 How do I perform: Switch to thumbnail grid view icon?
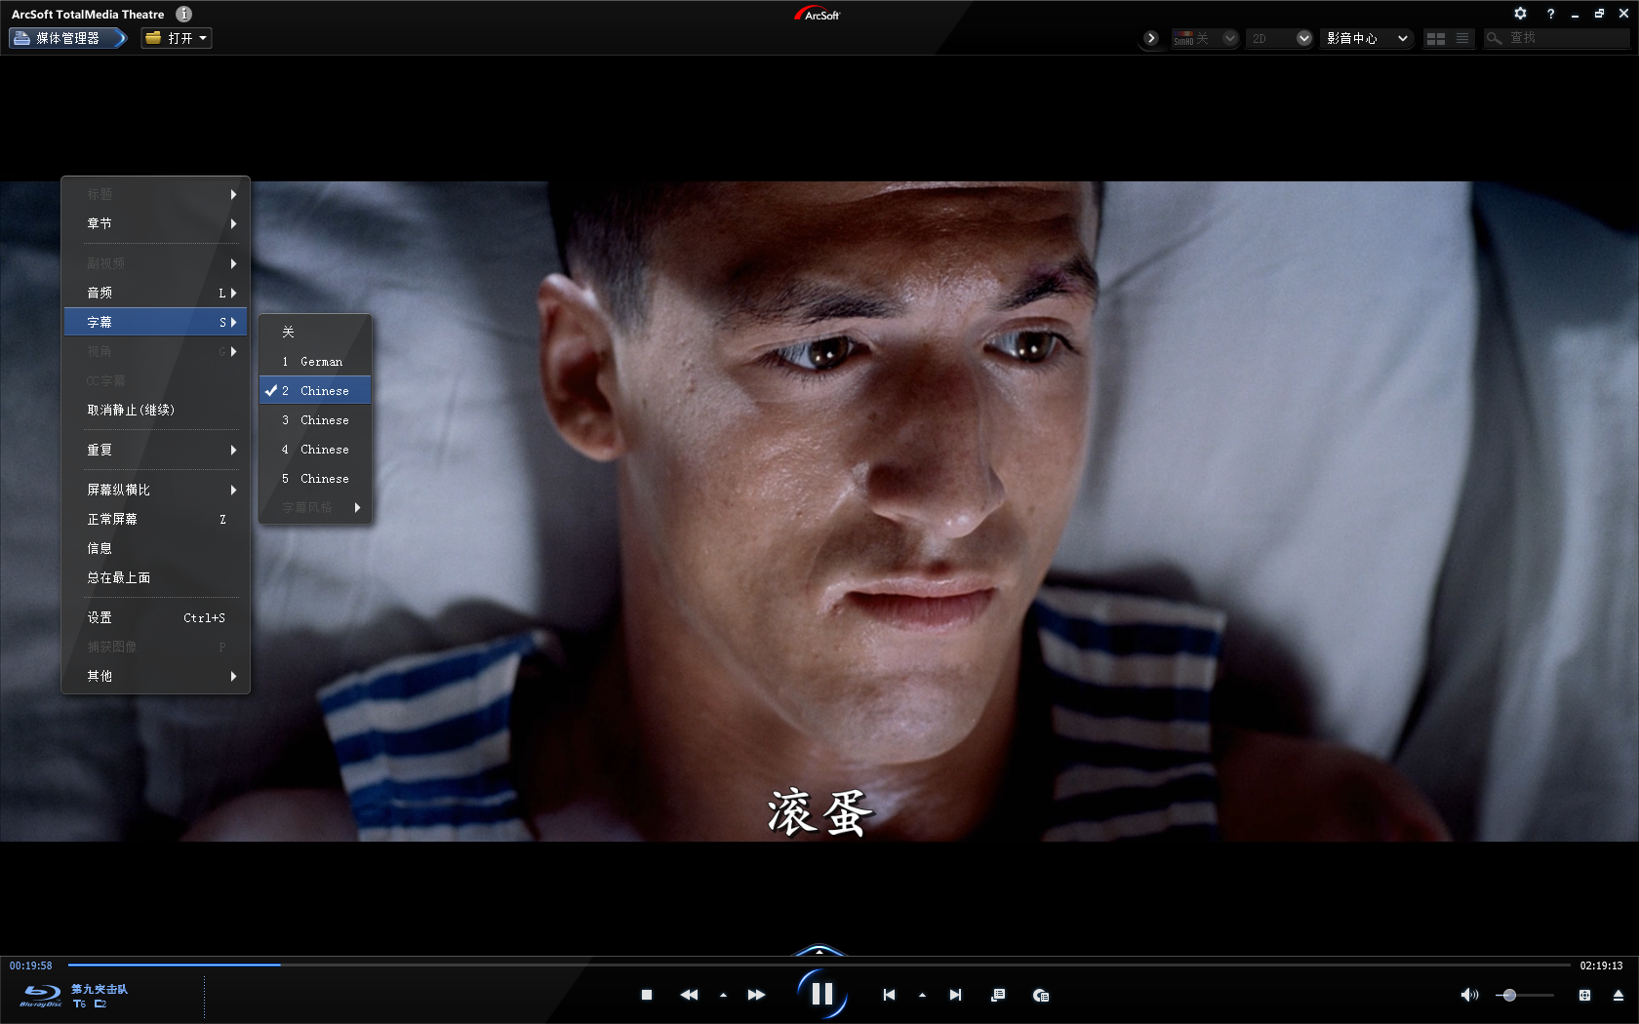[1436, 38]
